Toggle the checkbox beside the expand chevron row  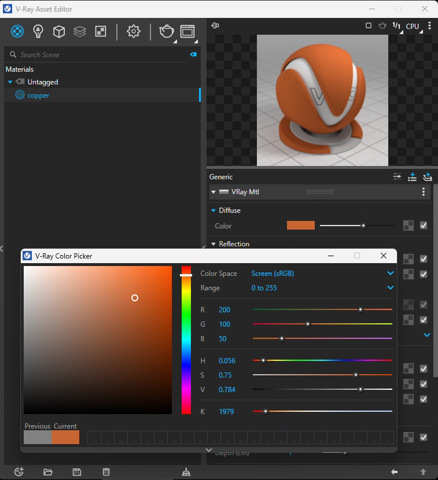point(424,320)
